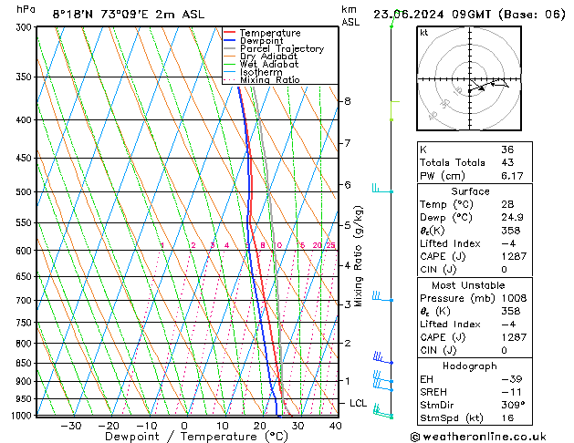Image resolution: width=574 pixels, height=443 pixels.
Task: Click the Surface section heading
Action: (x=470, y=191)
